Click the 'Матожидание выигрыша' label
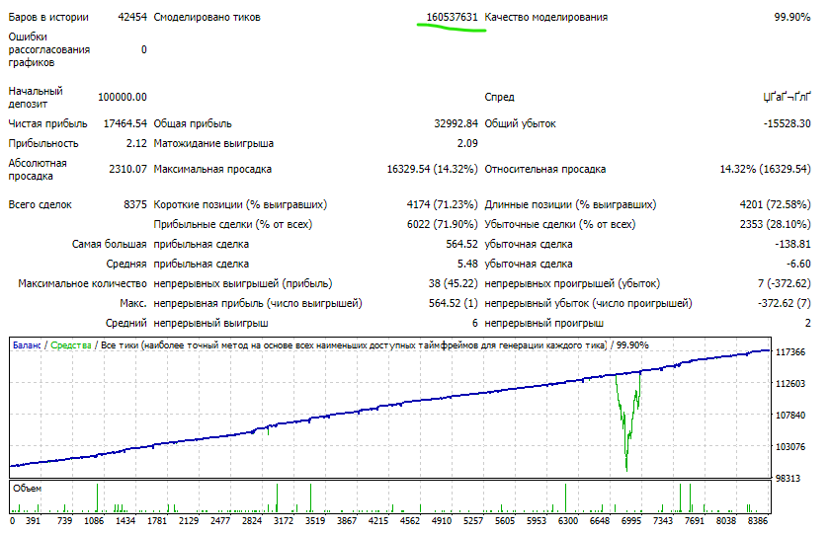Viewport: 830px width, 534px height. (x=213, y=143)
